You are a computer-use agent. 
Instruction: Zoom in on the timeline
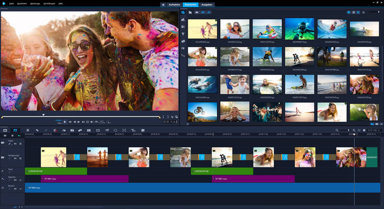point(354,131)
